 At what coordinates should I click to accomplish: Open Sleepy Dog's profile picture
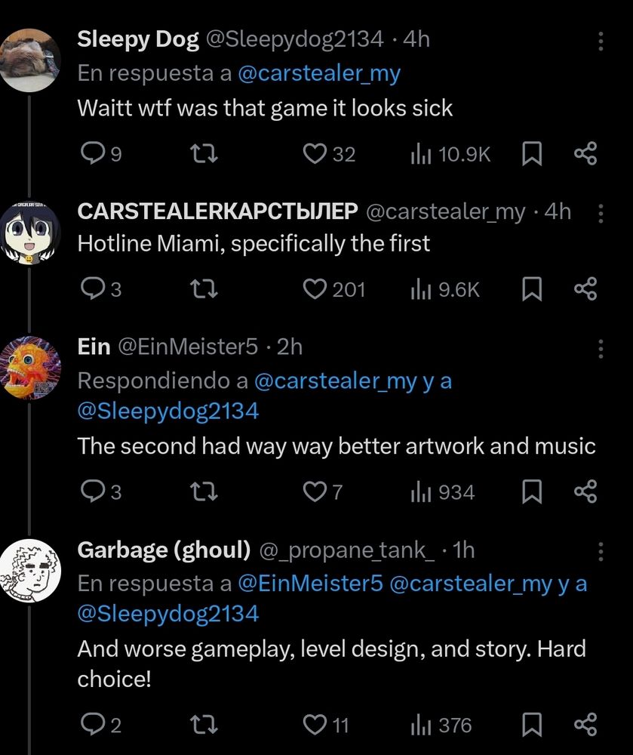(30, 60)
